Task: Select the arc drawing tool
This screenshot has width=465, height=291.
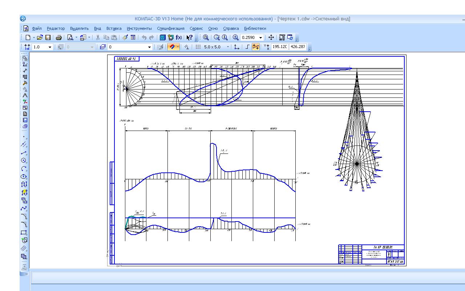Action: (x=24, y=169)
